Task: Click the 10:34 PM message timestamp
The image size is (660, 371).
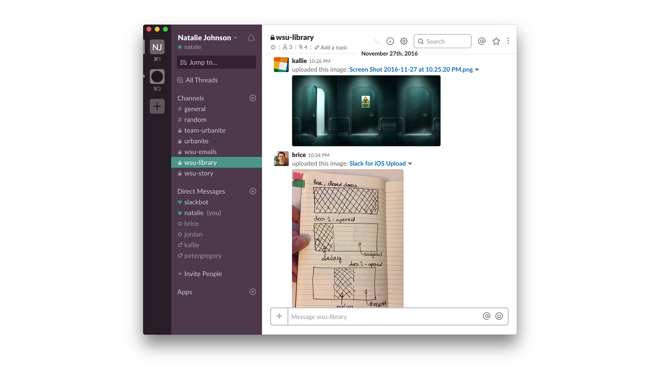Action: pyautogui.click(x=319, y=155)
